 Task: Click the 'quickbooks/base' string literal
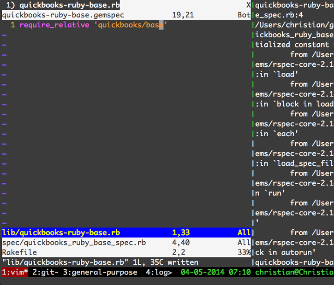point(131,25)
